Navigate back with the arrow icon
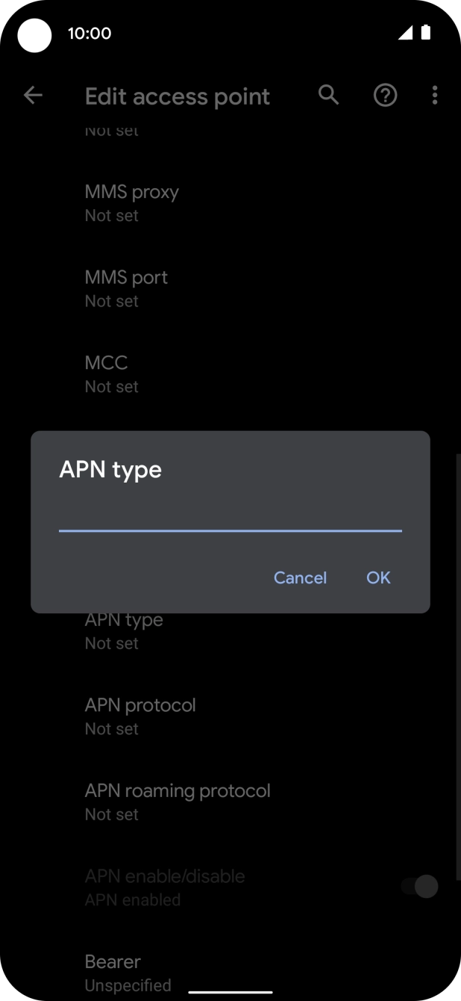 click(x=33, y=95)
